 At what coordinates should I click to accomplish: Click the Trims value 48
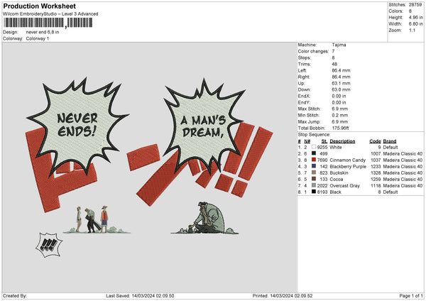334,64
